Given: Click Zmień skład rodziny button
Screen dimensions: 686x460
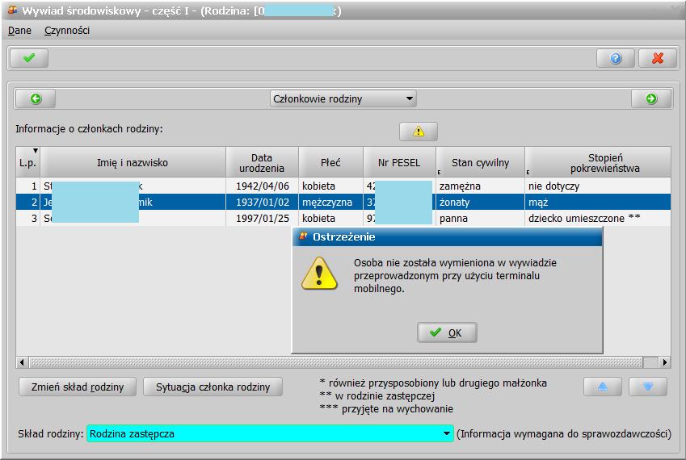Looking at the screenshot, I should pos(78,387).
